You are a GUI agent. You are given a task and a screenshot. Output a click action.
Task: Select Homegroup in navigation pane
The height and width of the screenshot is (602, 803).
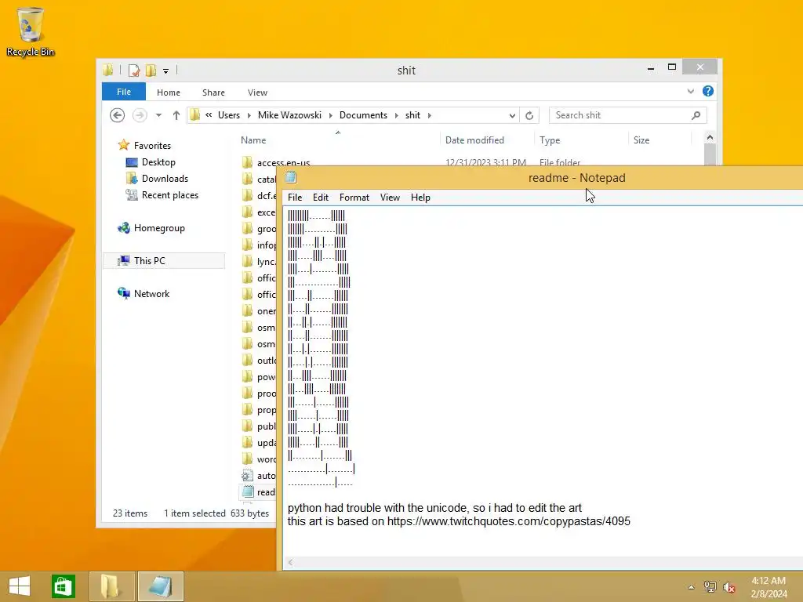(159, 228)
